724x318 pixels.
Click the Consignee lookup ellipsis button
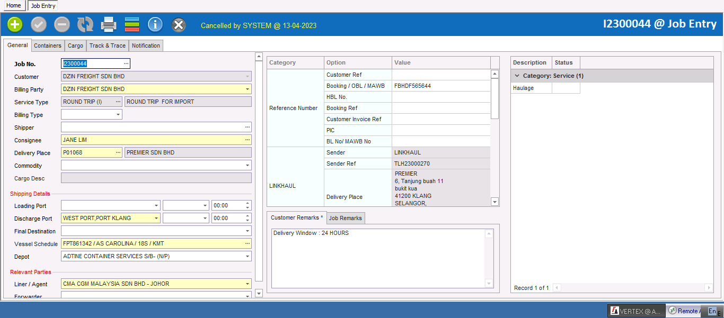[x=247, y=140]
